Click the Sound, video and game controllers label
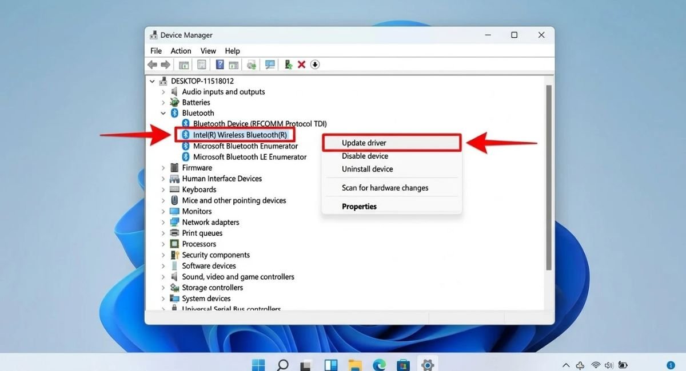This screenshot has height=371, width=686. (238, 277)
